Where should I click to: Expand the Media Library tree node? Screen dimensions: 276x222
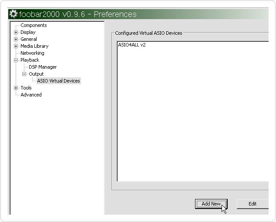click(16, 46)
